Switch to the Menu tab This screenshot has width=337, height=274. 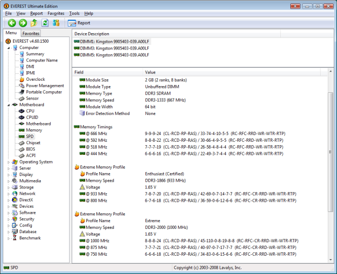[x=11, y=33]
